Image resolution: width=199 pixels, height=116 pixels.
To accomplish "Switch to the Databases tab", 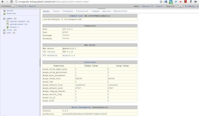I will [x=68, y=11].
